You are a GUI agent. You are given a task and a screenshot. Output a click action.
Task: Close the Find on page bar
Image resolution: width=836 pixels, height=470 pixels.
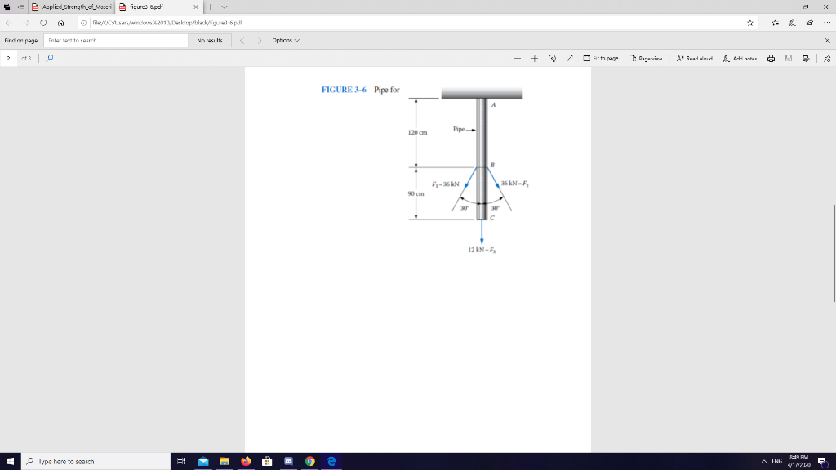827,41
